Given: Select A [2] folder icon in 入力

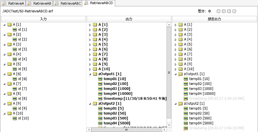Looking at the screenshot, I should [x=9, y=35].
